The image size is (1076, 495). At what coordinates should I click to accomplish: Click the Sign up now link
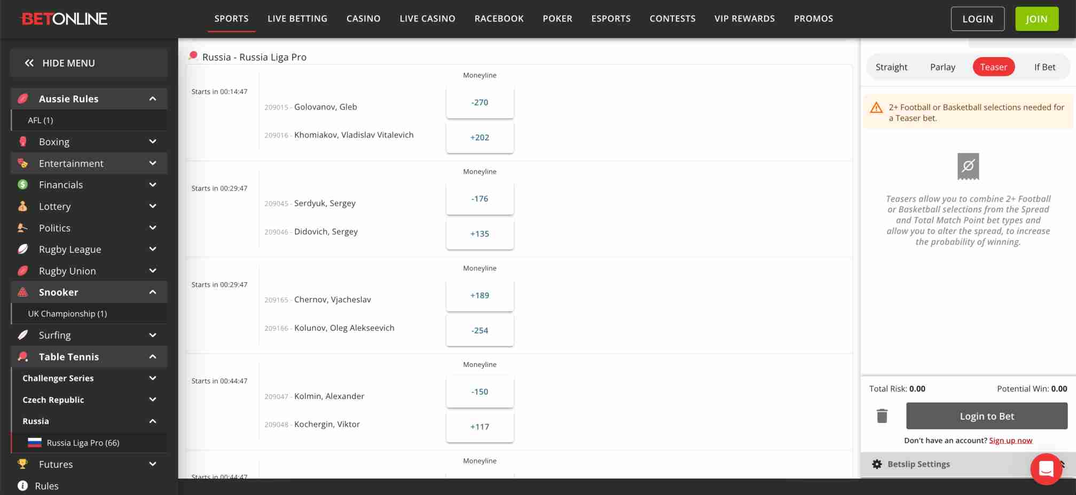coord(1010,440)
